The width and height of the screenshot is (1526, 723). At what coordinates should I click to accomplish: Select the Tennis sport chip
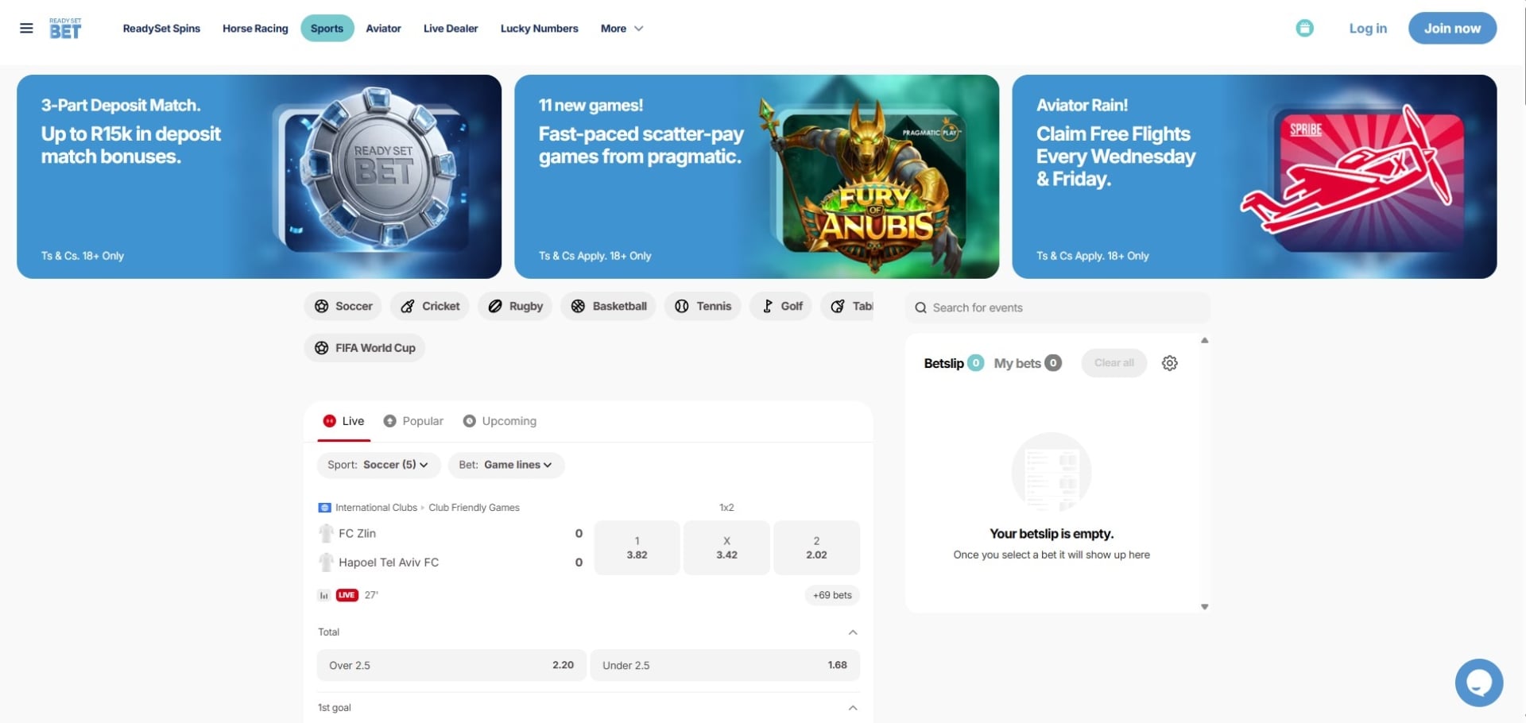(703, 306)
